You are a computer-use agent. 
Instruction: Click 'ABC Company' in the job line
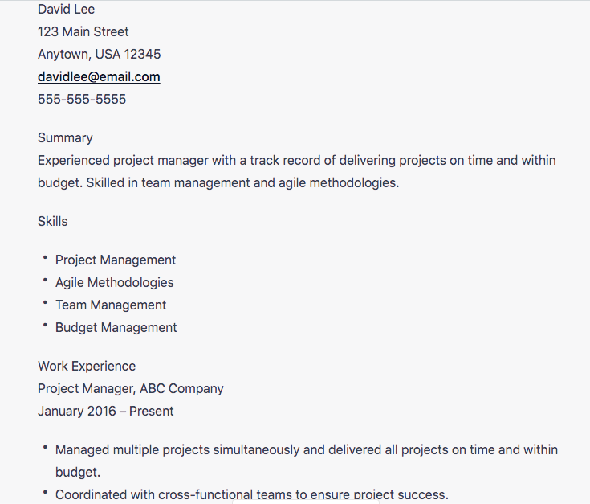point(181,389)
